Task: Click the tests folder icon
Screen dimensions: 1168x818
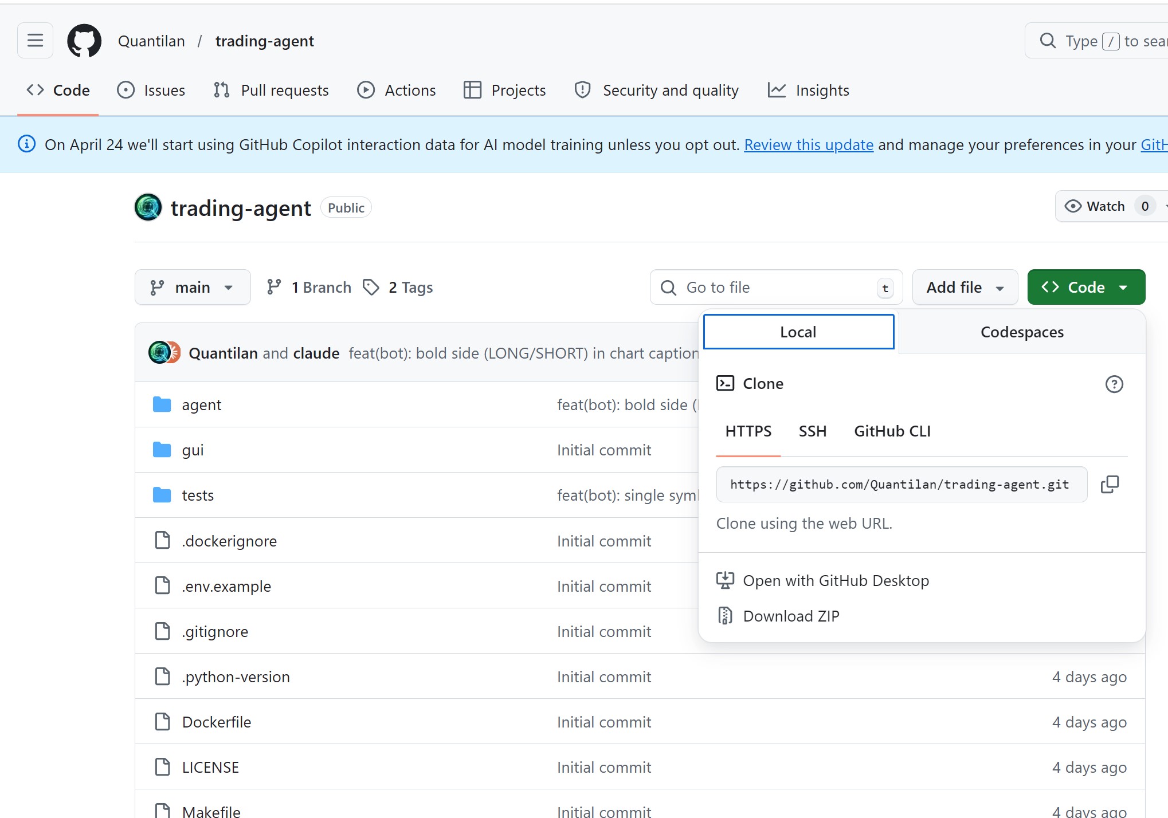Action: 162,494
